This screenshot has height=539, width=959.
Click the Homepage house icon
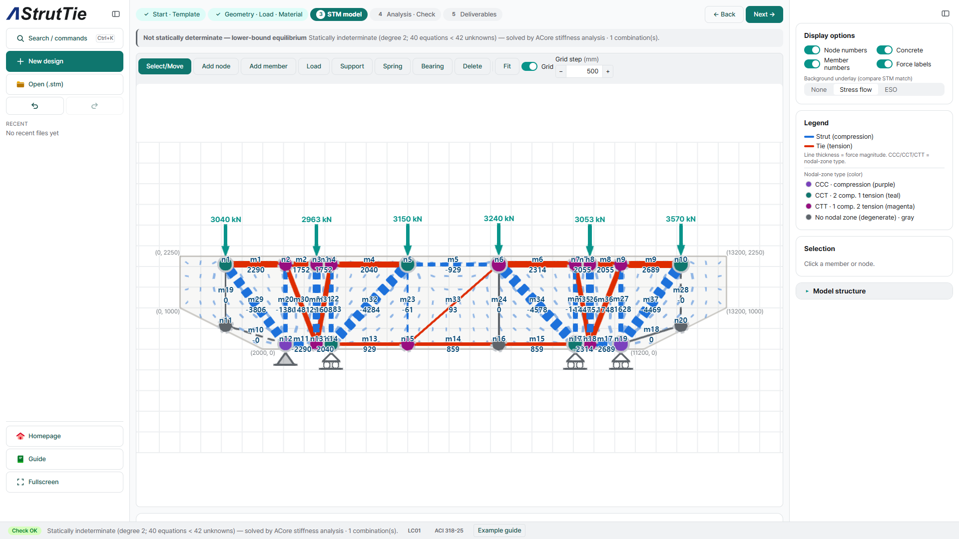point(20,436)
